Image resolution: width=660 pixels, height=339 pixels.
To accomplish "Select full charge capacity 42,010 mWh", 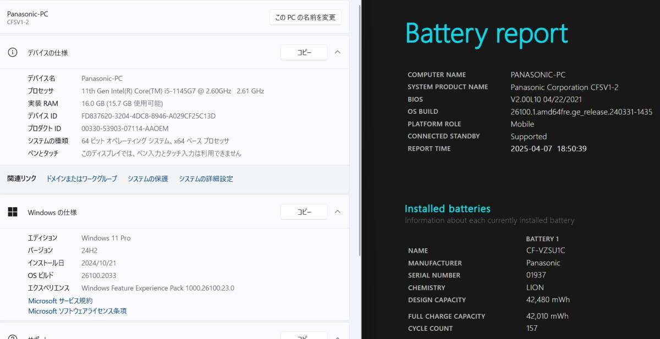I will [x=547, y=316].
